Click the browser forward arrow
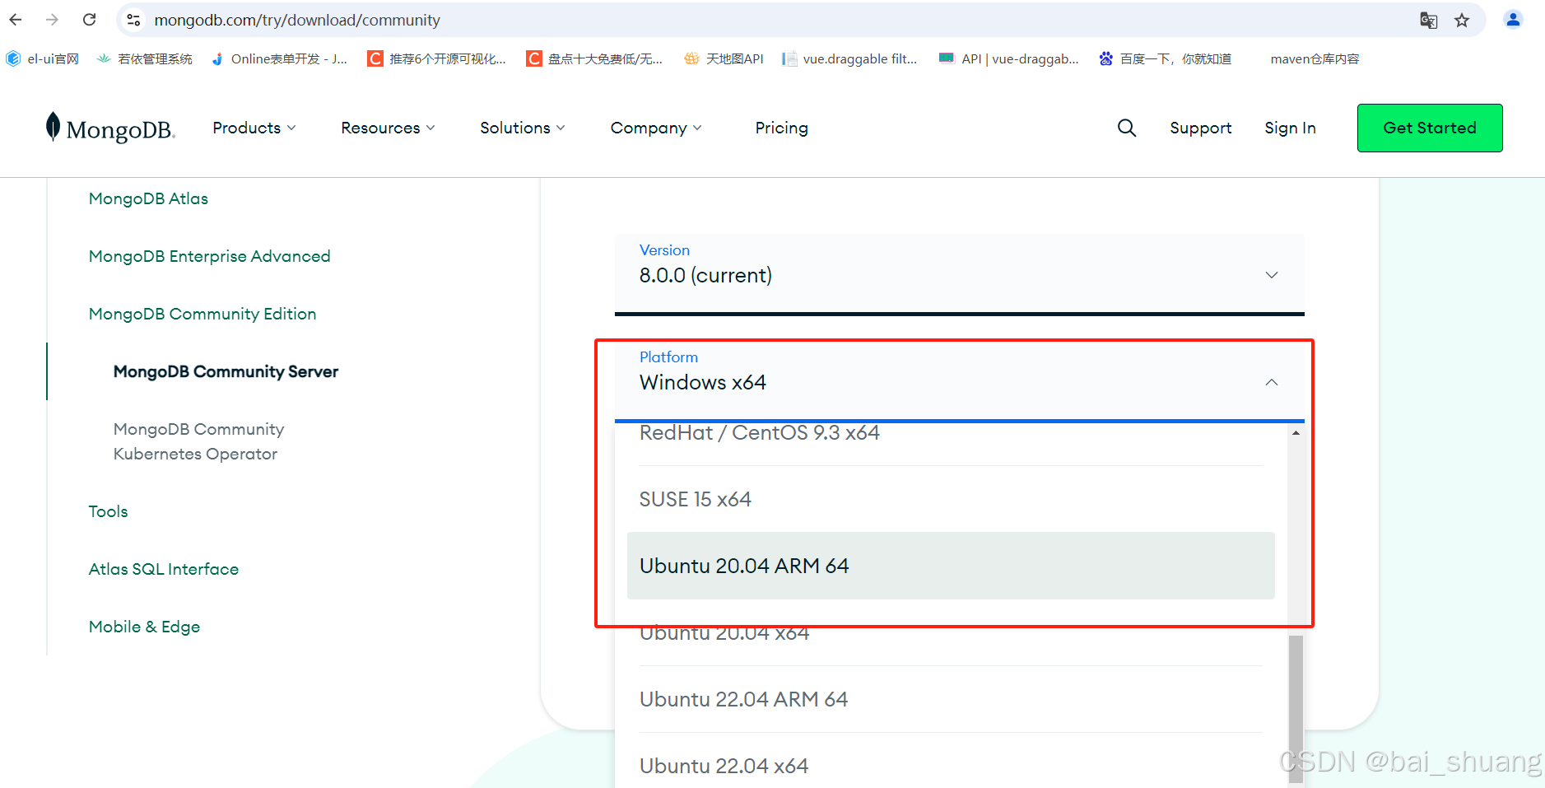 [x=53, y=20]
